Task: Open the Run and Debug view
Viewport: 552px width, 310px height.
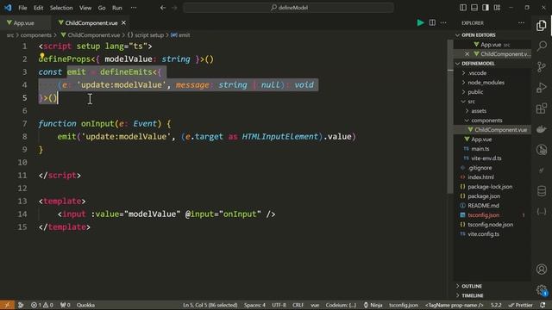Action: 542,87
